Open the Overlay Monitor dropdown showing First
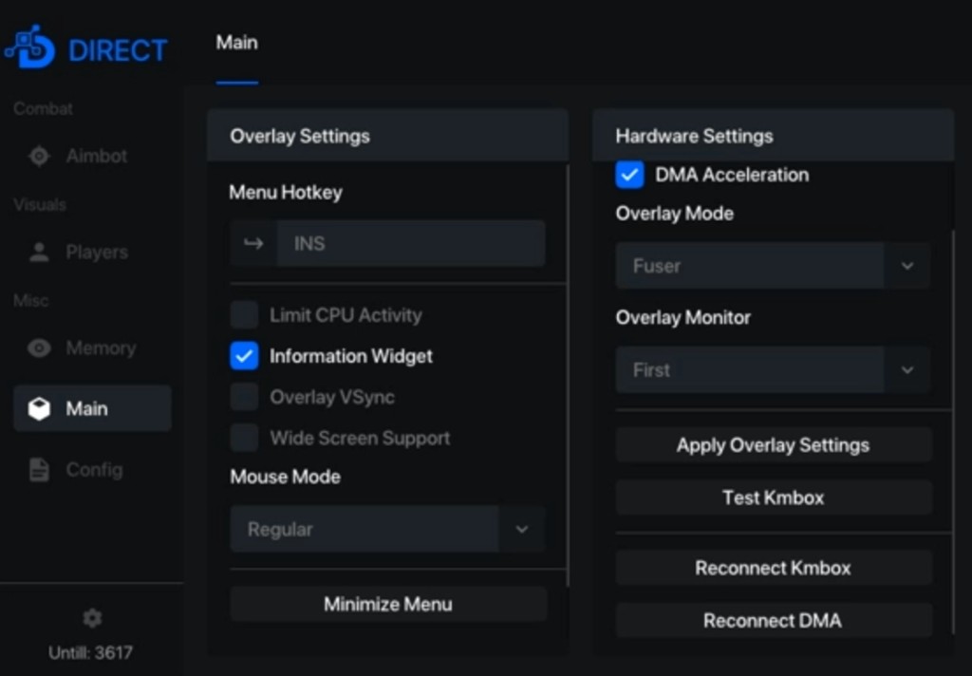The width and height of the screenshot is (972, 676). coord(907,370)
